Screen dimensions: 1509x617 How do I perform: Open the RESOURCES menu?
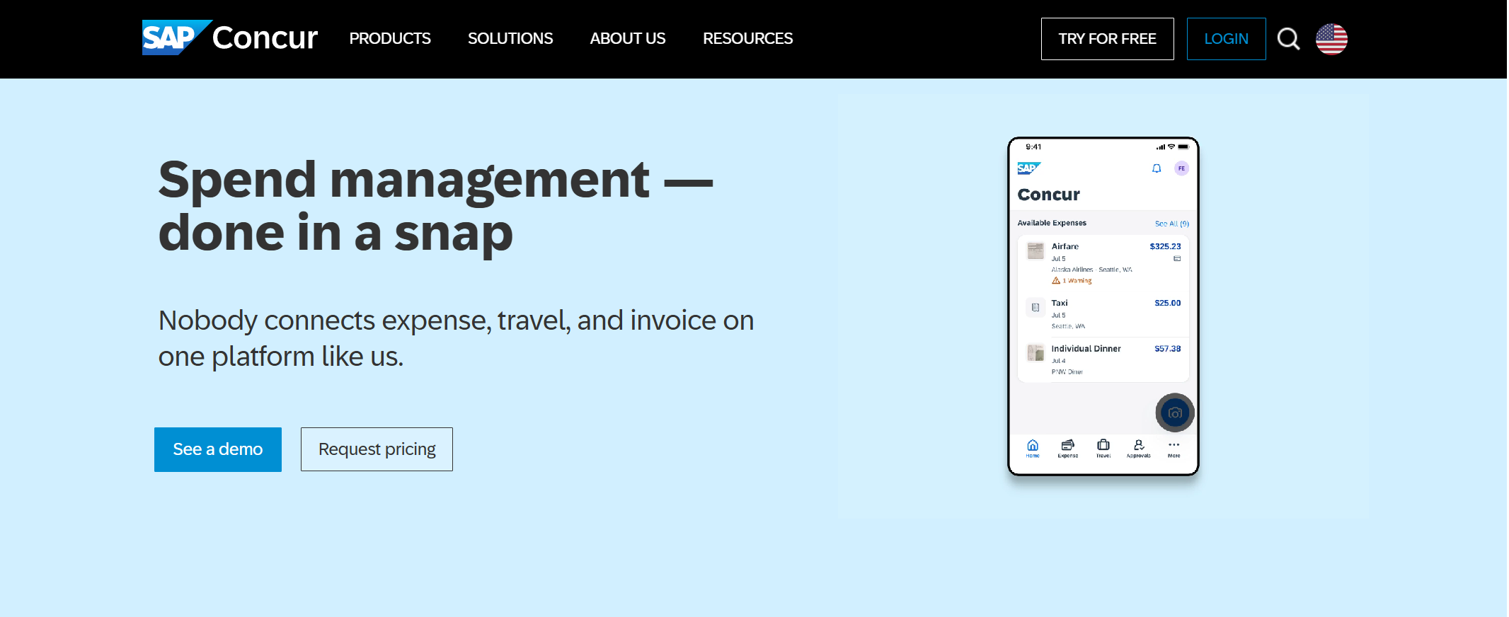pos(748,38)
